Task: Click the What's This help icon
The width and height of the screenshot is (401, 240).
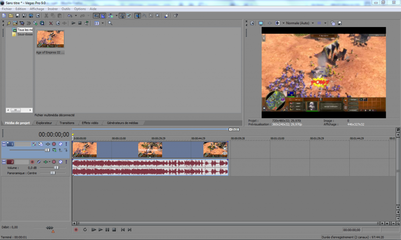Action: coord(176,16)
